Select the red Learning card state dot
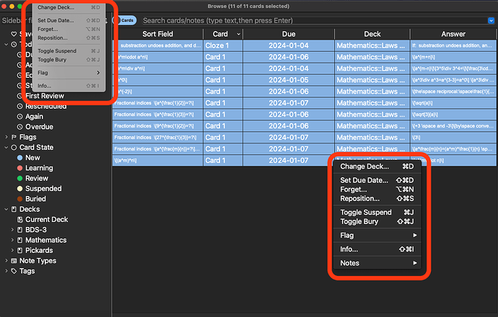Viewport: 498px width, 317px height. coord(19,168)
